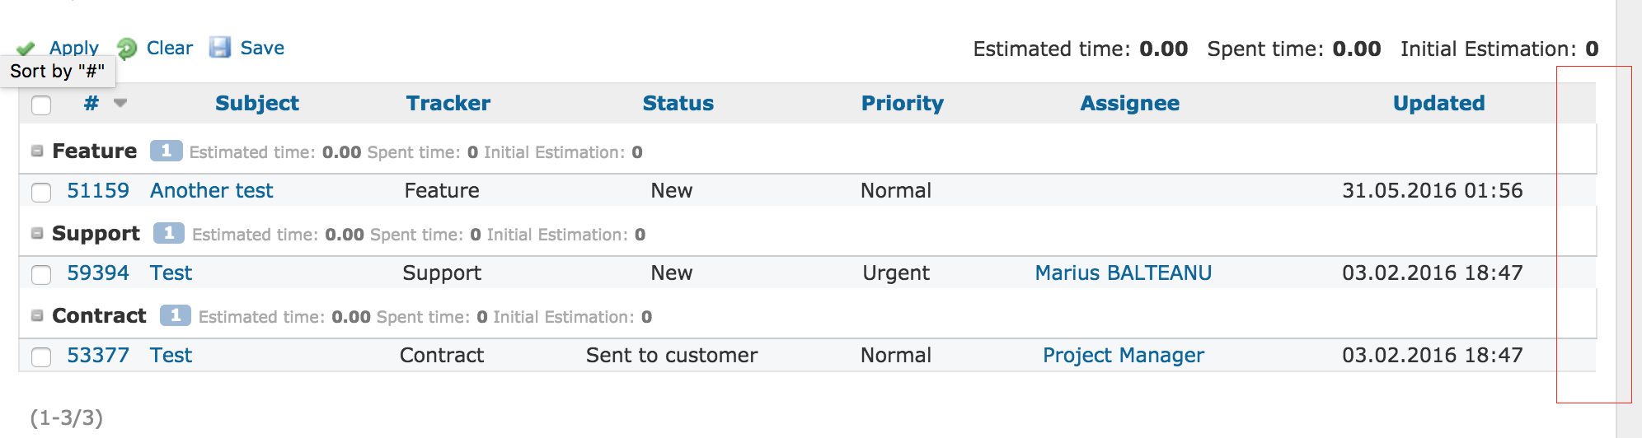Sort the list by Subject column

tap(257, 103)
